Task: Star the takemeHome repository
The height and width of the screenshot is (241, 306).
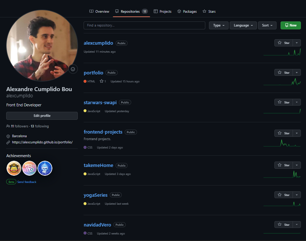Action: [283, 165]
